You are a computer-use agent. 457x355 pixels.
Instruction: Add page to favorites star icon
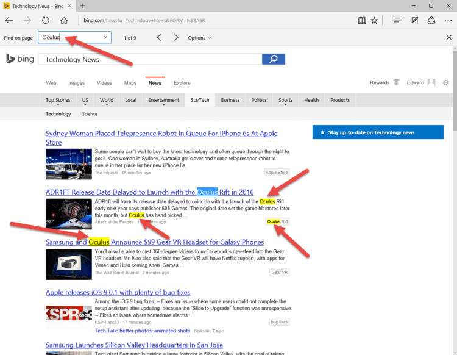[374, 20]
